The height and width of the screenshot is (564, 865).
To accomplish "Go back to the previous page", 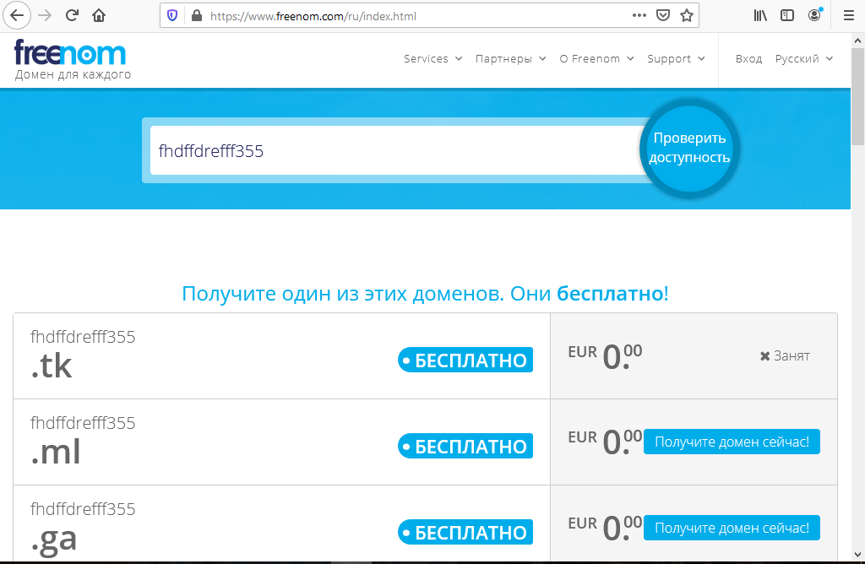I will 17,15.
